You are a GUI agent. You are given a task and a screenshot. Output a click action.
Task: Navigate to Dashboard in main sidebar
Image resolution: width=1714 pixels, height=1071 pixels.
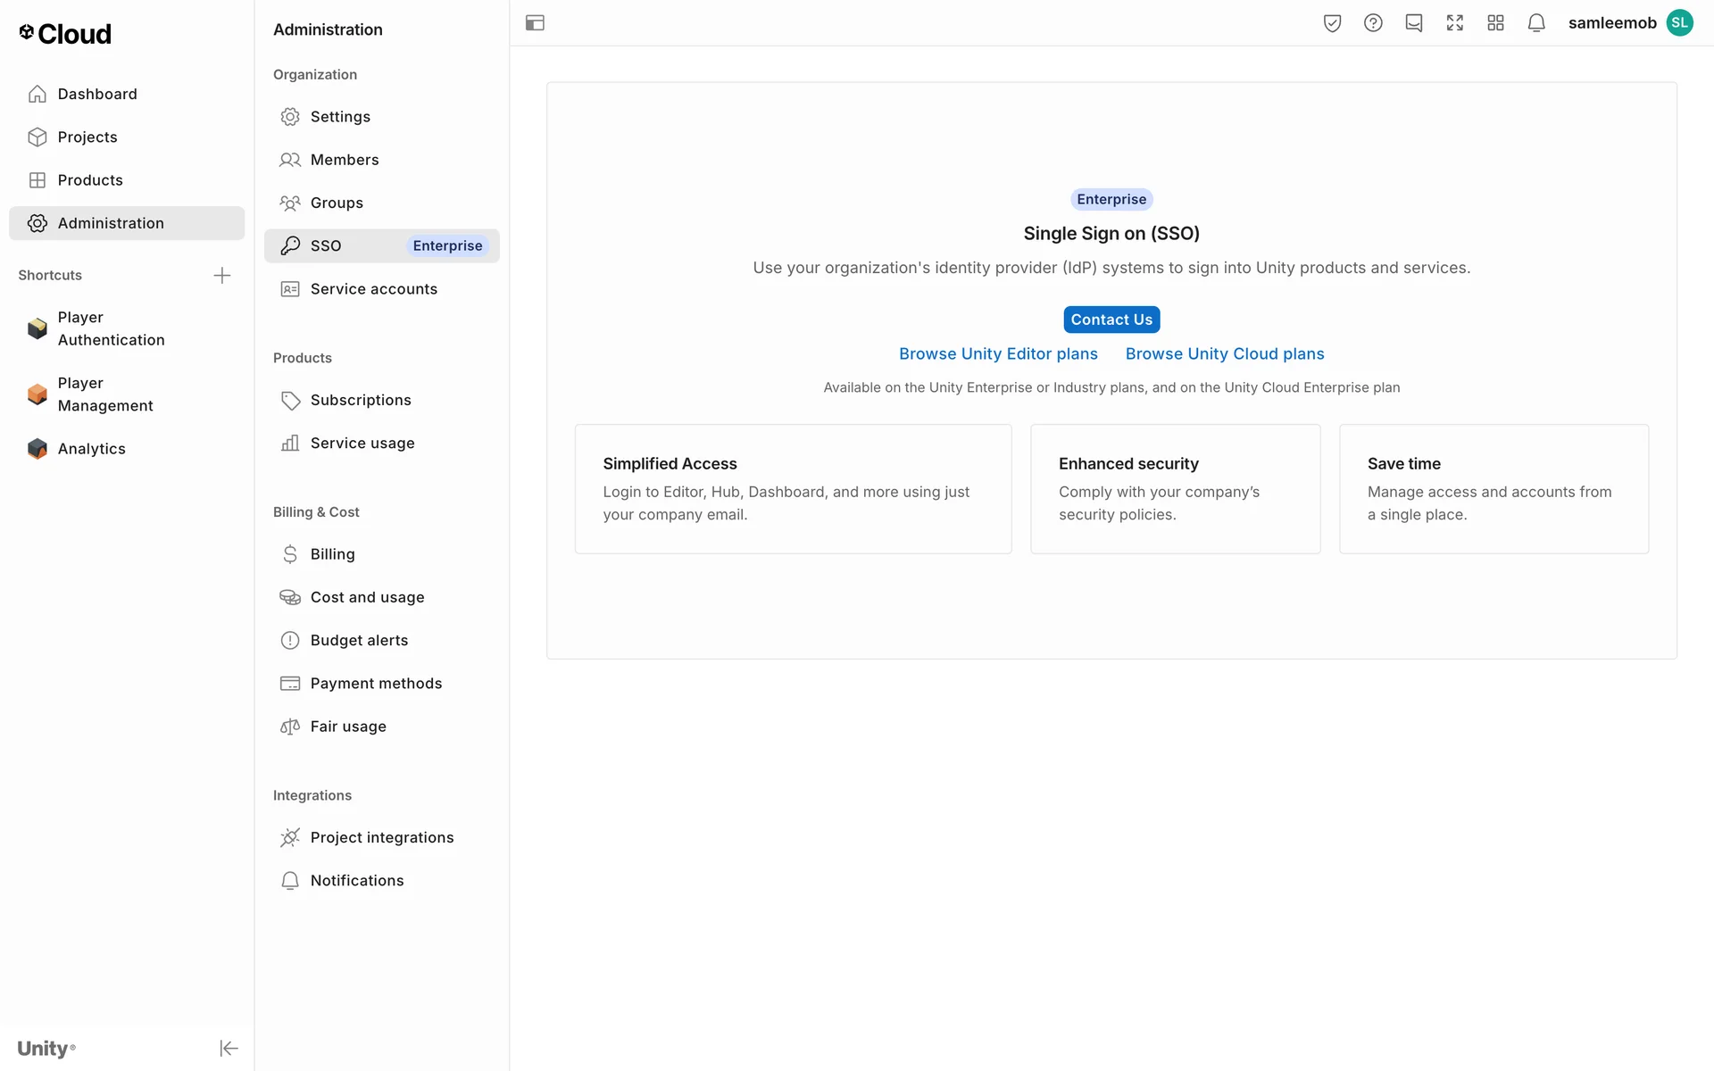(97, 94)
